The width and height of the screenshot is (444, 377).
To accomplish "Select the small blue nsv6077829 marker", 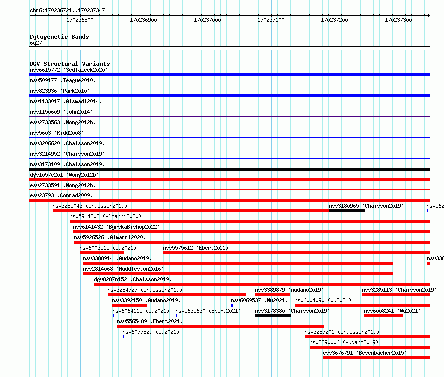I will click(x=123, y=337).
